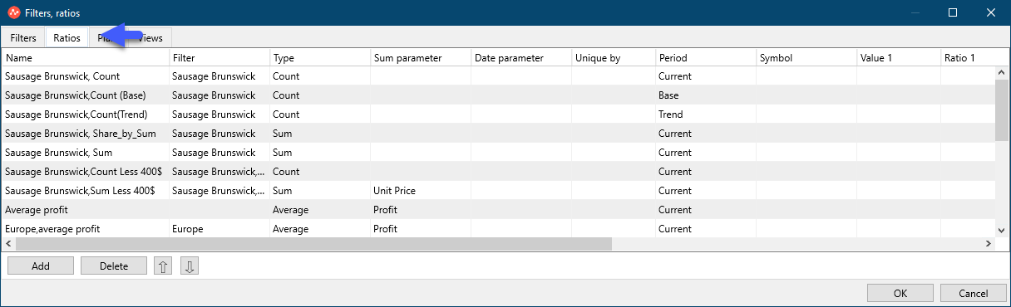The width and height of the screenshot is (1011, 307).
Task: Select row 'Sausage Brunswick, Count'
Action: (x=499, y=76)
